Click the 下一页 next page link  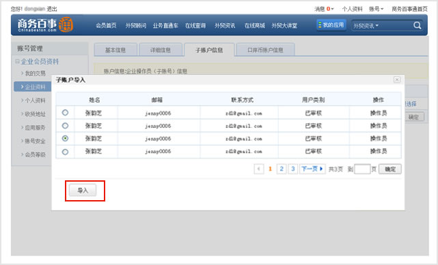312,169
